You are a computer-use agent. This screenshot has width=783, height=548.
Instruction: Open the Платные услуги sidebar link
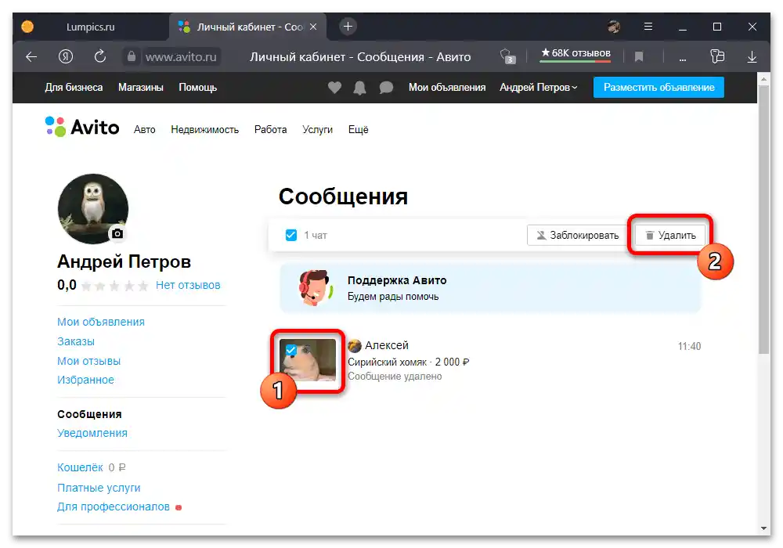tap(99, 488)
